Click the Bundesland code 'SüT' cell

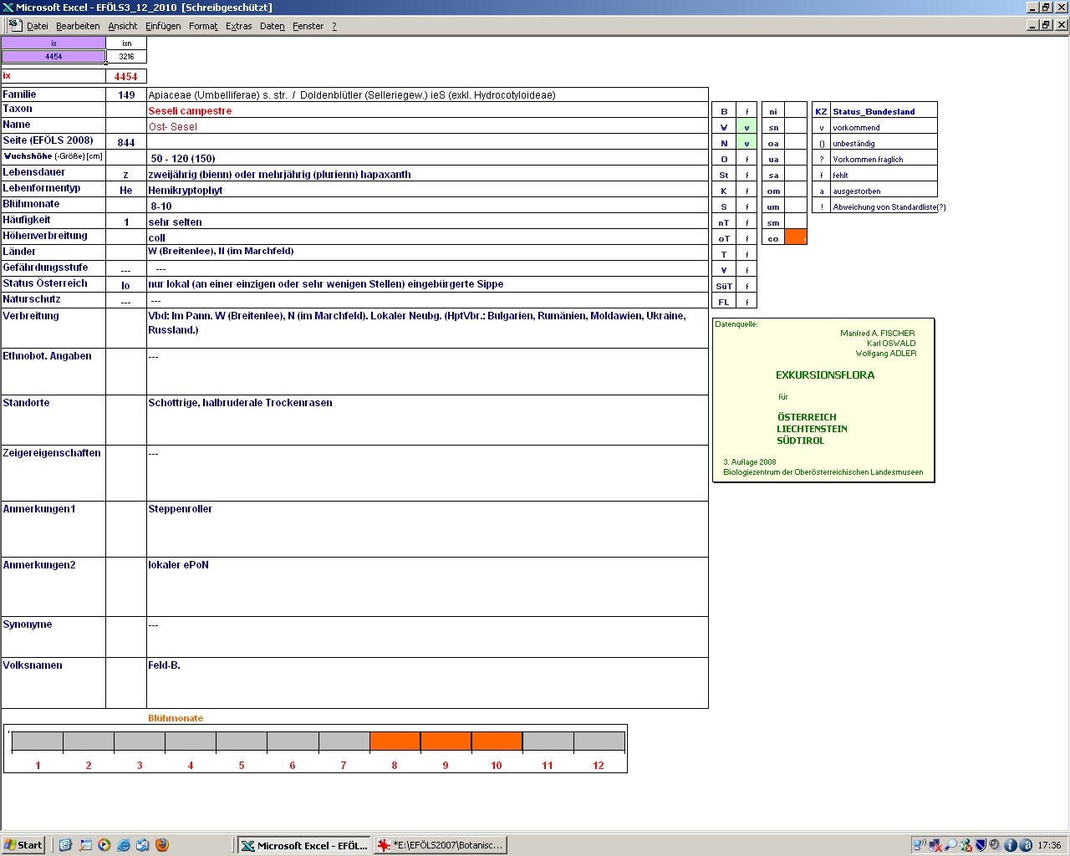724,286
